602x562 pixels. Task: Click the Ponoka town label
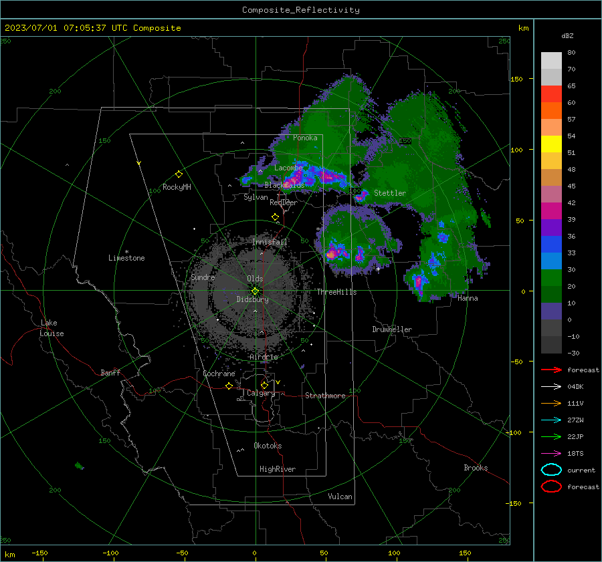(305, 138)
